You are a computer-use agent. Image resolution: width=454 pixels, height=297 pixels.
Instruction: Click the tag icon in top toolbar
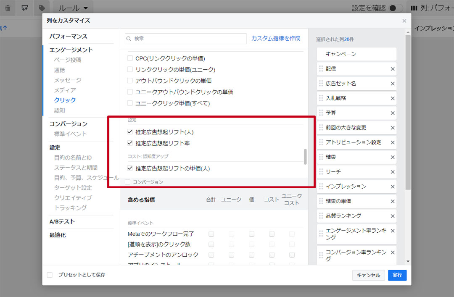[41, 8]
